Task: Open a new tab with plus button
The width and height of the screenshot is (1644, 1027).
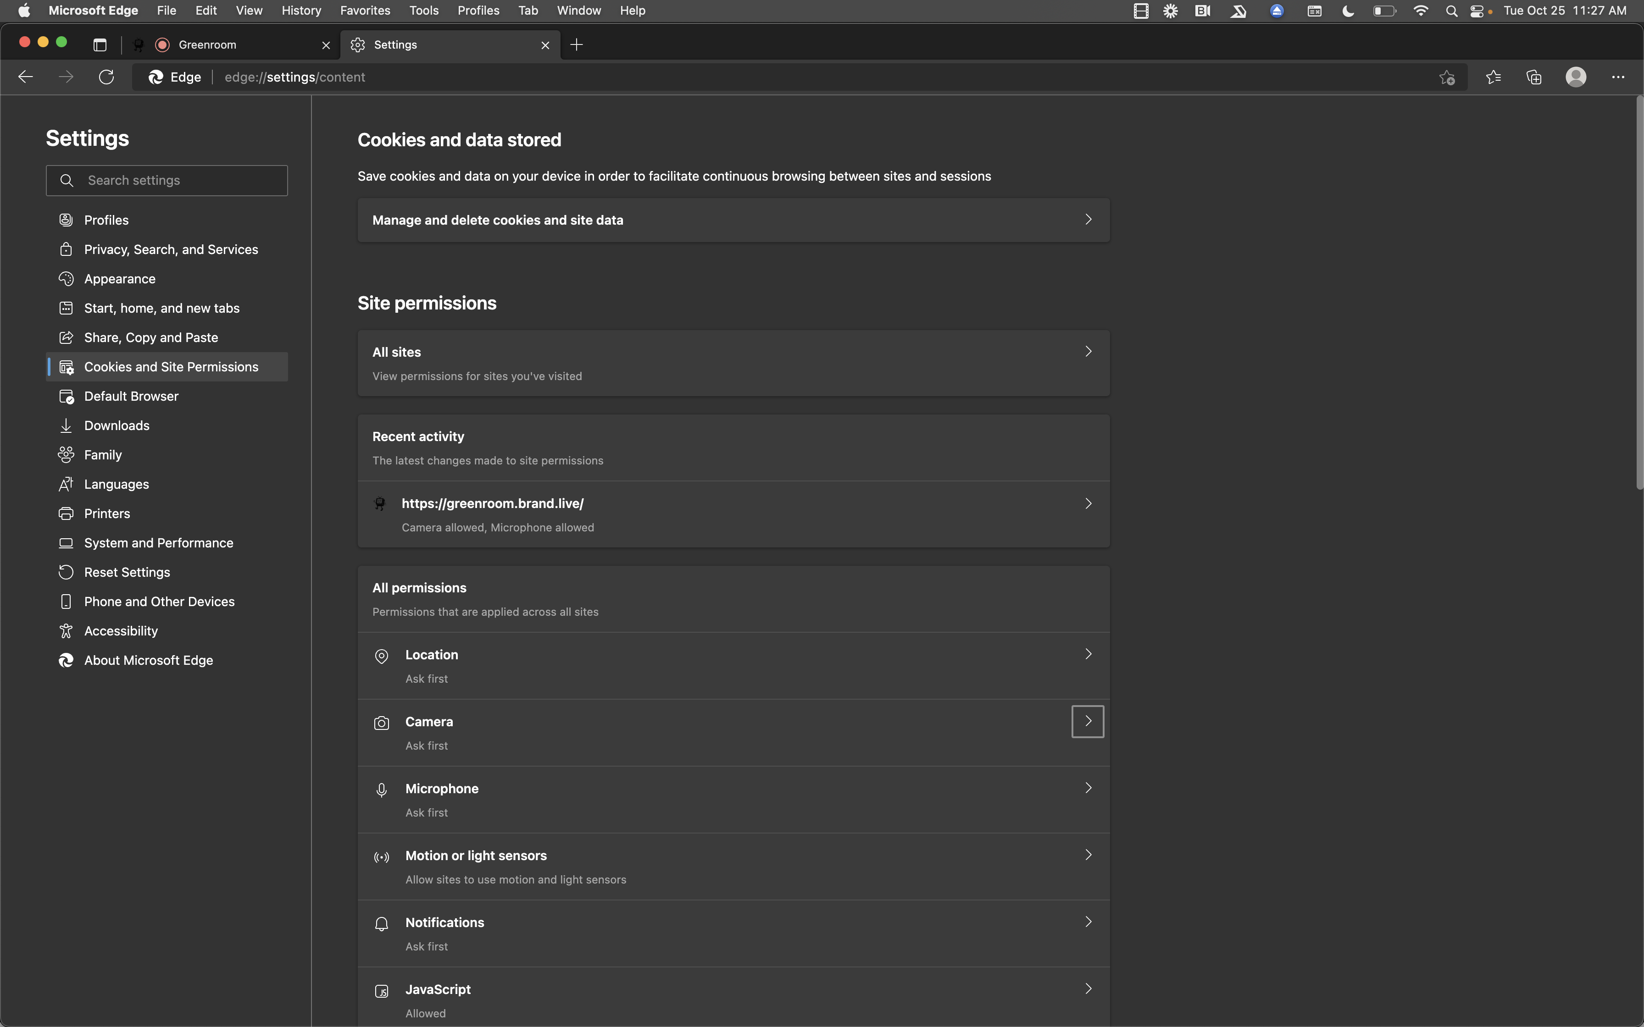Action: click(x=577, y=45)
